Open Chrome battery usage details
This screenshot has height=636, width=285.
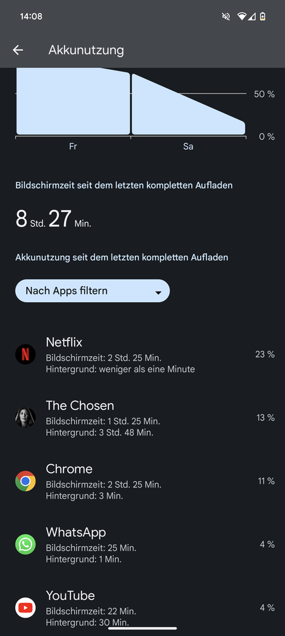pos(142,481)
